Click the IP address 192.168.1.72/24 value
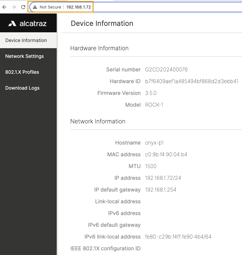 [x=163, y=178]
